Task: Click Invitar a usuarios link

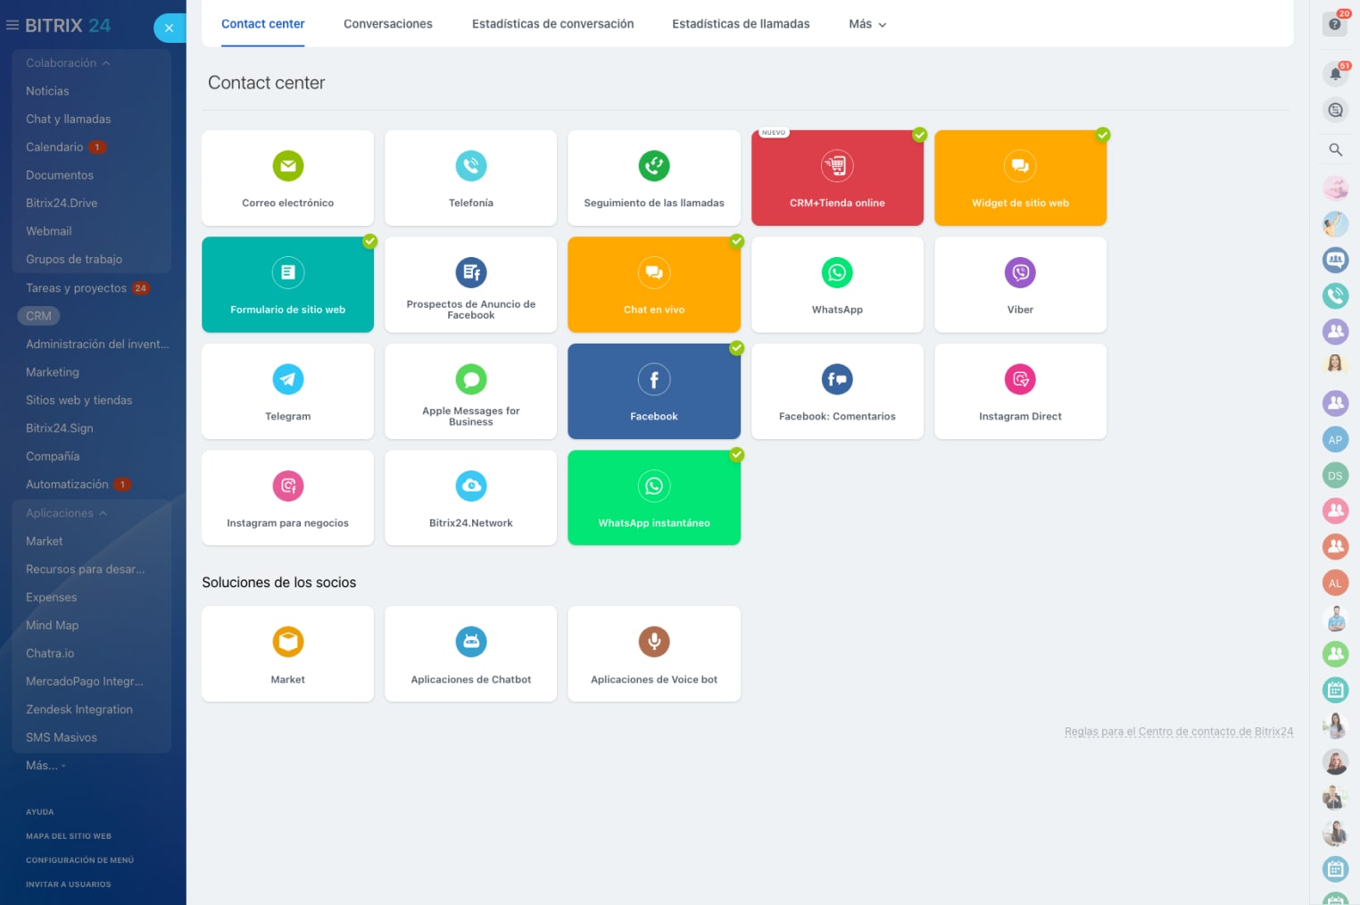Action: coord(69,884)
